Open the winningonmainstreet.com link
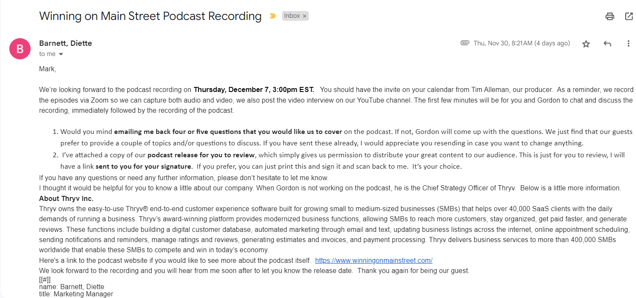Viewport: 636px width, 298px height. tap(373, 260)
